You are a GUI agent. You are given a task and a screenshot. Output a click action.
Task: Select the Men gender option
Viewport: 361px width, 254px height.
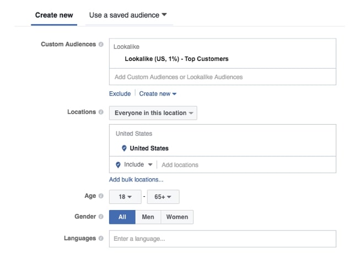point(148,217)
